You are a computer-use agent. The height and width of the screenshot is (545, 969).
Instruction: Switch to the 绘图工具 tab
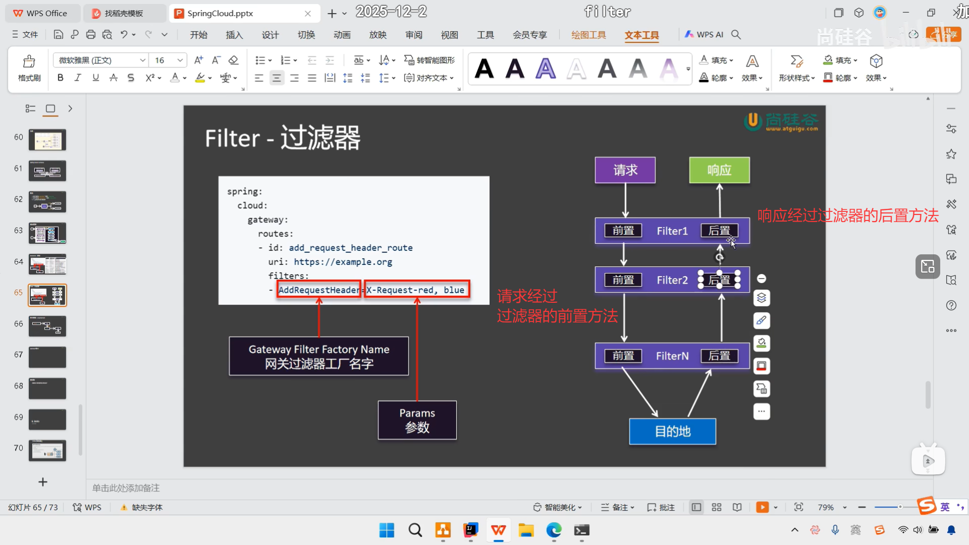[x=588, y=35]
